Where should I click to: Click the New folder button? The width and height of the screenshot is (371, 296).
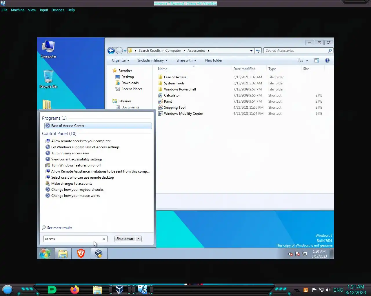tap(214, 60)
